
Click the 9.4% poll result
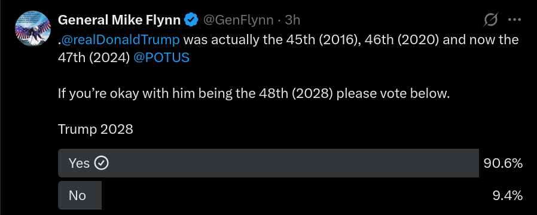tap(508, 195)
